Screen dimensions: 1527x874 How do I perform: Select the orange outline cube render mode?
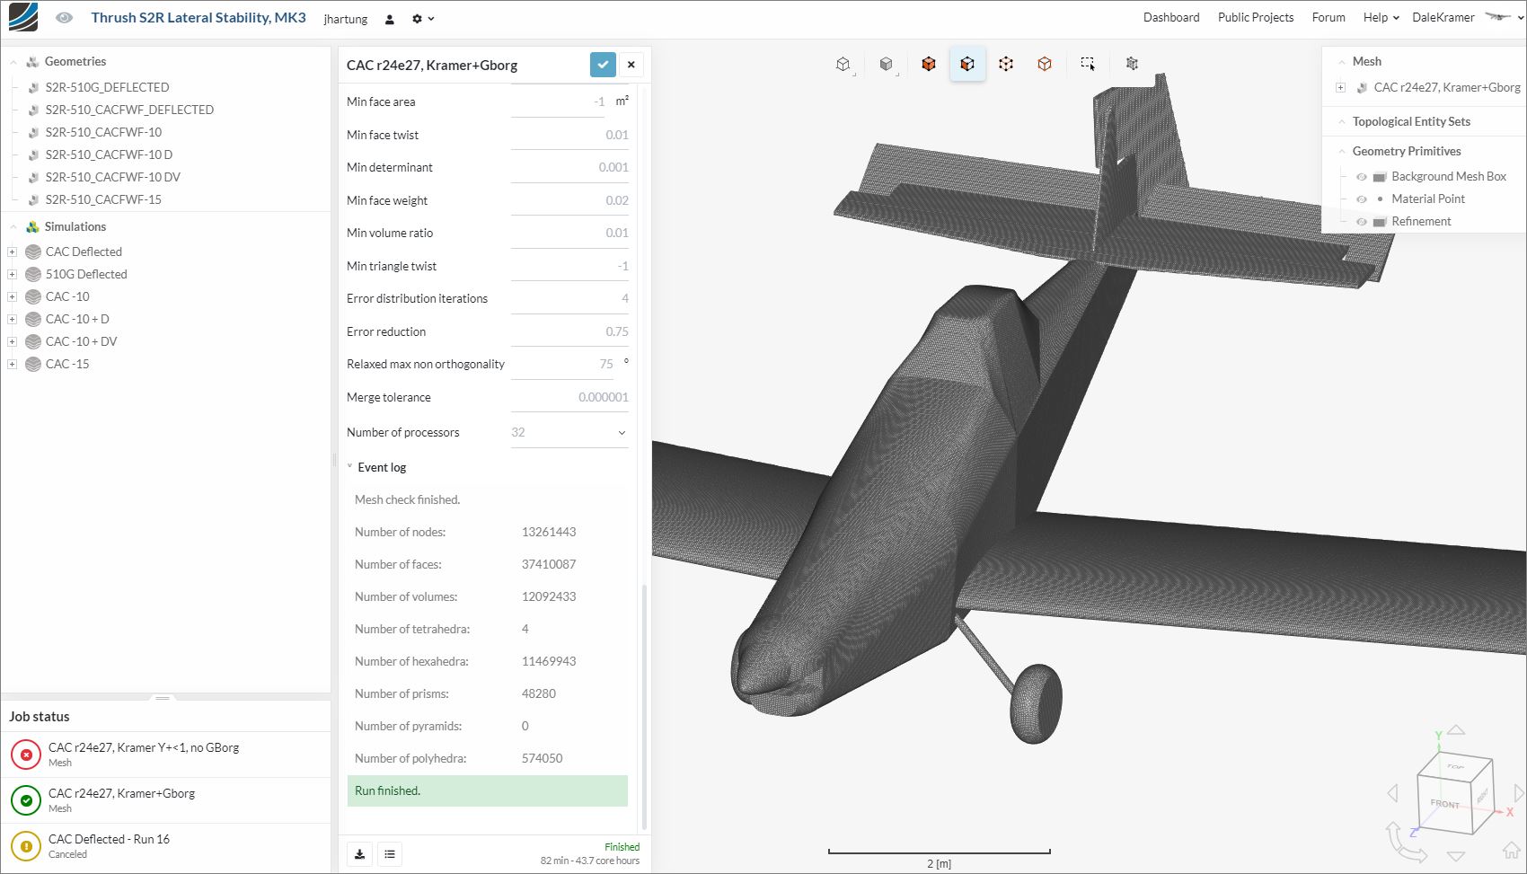click(1045, 64)
